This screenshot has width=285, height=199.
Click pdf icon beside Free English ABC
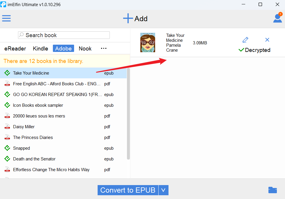pyautogui.click(x=7, y=84)
